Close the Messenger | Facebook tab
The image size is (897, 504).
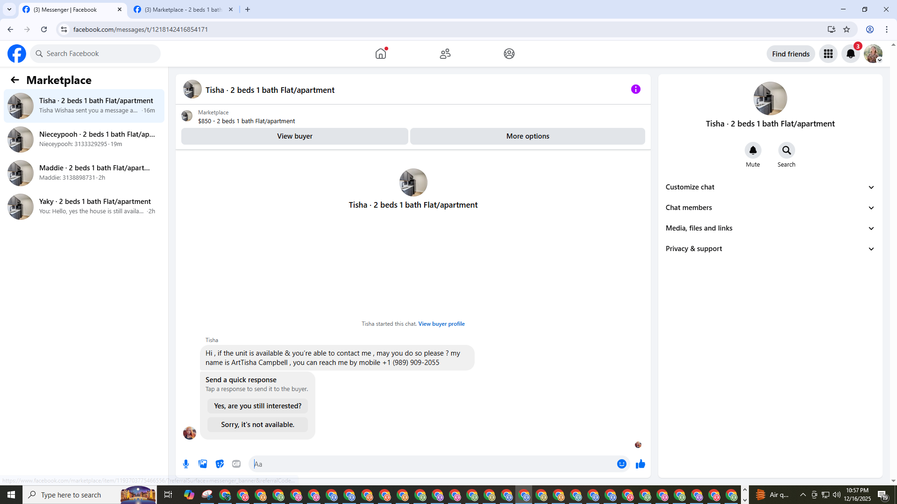pyautogui.click(x=120, y=9)
